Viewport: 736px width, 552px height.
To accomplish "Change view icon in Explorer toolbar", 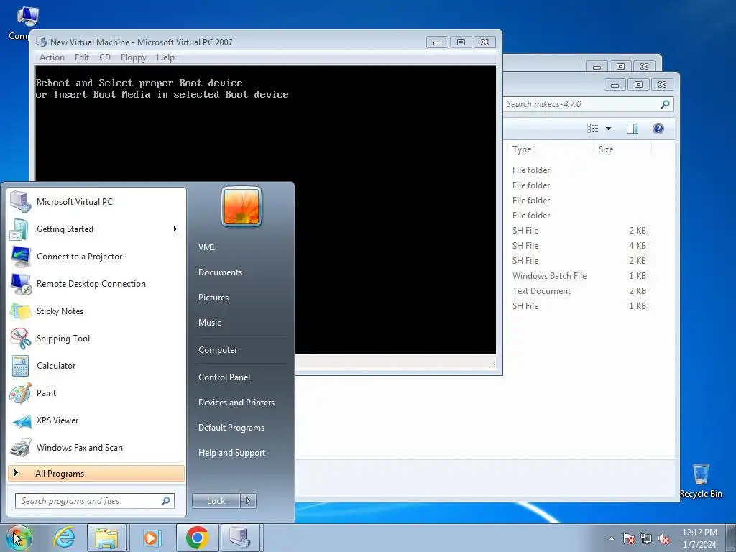I will point(593,129).
